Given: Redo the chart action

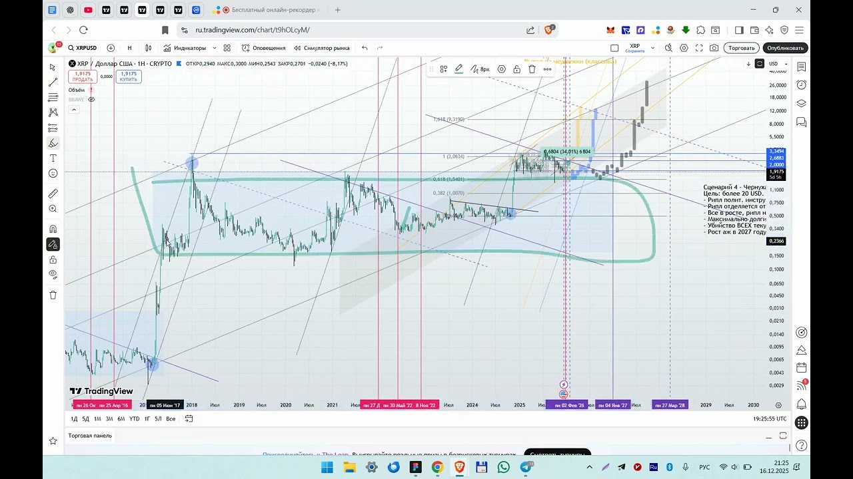Looking at the screenshot, I should pos(380,48).
